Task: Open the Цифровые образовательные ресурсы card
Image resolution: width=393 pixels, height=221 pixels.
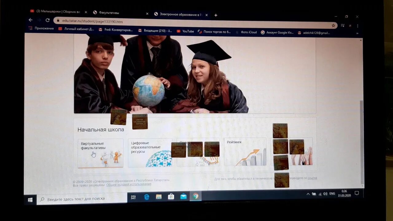Action: pyautogui.click(x=150, y=153)
